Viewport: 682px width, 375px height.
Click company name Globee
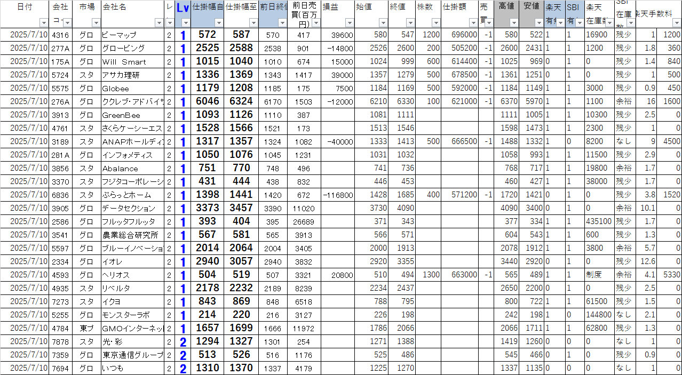point(115,88)
